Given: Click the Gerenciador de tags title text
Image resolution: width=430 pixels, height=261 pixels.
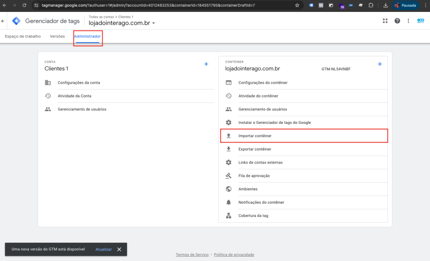Looking at the screenshot, I should [x=52, y=21].
